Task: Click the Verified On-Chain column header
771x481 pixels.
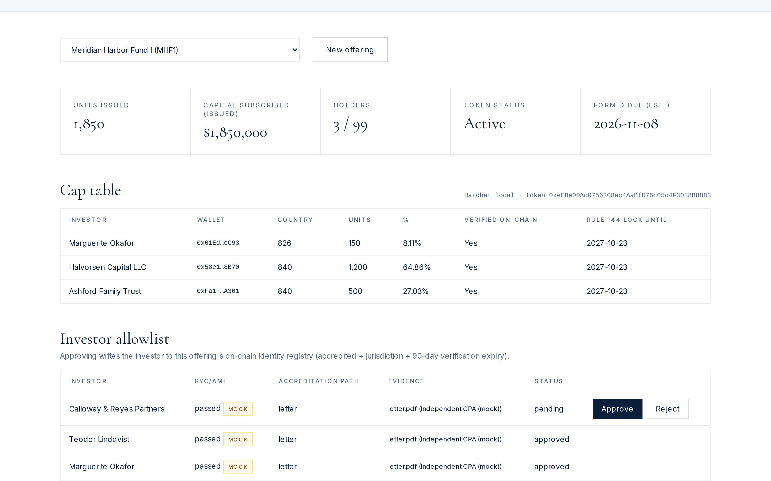Action: point(501,220)
